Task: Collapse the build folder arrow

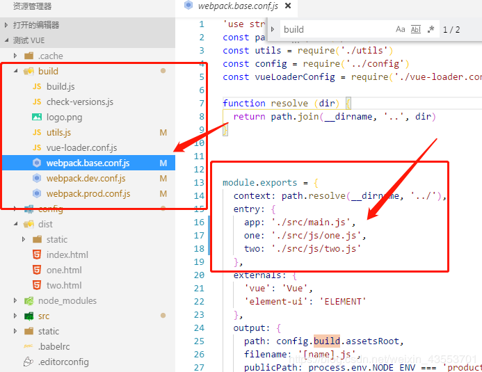Action: [15, 71]
